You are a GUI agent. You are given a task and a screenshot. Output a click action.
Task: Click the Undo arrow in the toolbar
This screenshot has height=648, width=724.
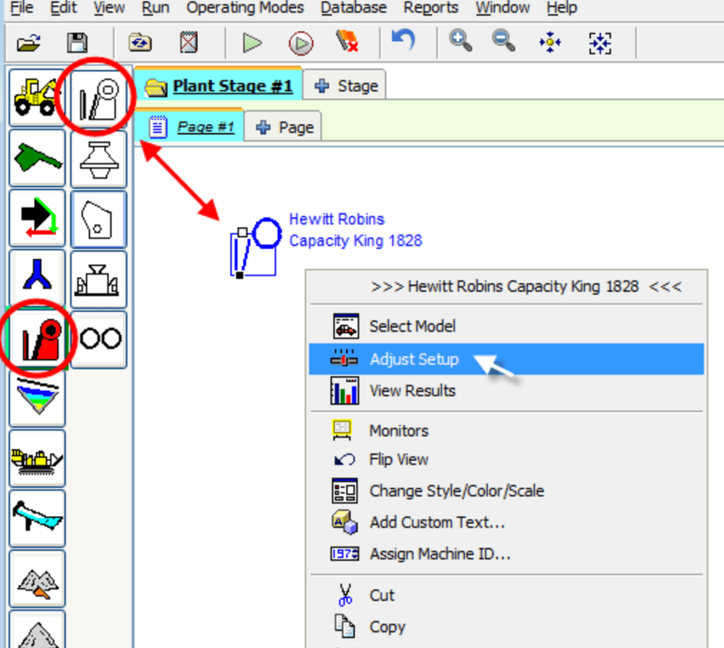pyautogui.click(x=403, y=41)
